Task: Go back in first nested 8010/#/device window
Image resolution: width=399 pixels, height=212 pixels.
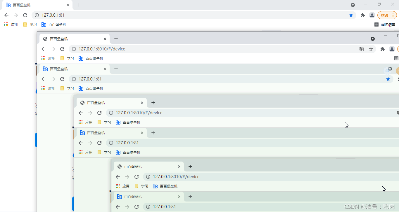Action: (44, 49)
